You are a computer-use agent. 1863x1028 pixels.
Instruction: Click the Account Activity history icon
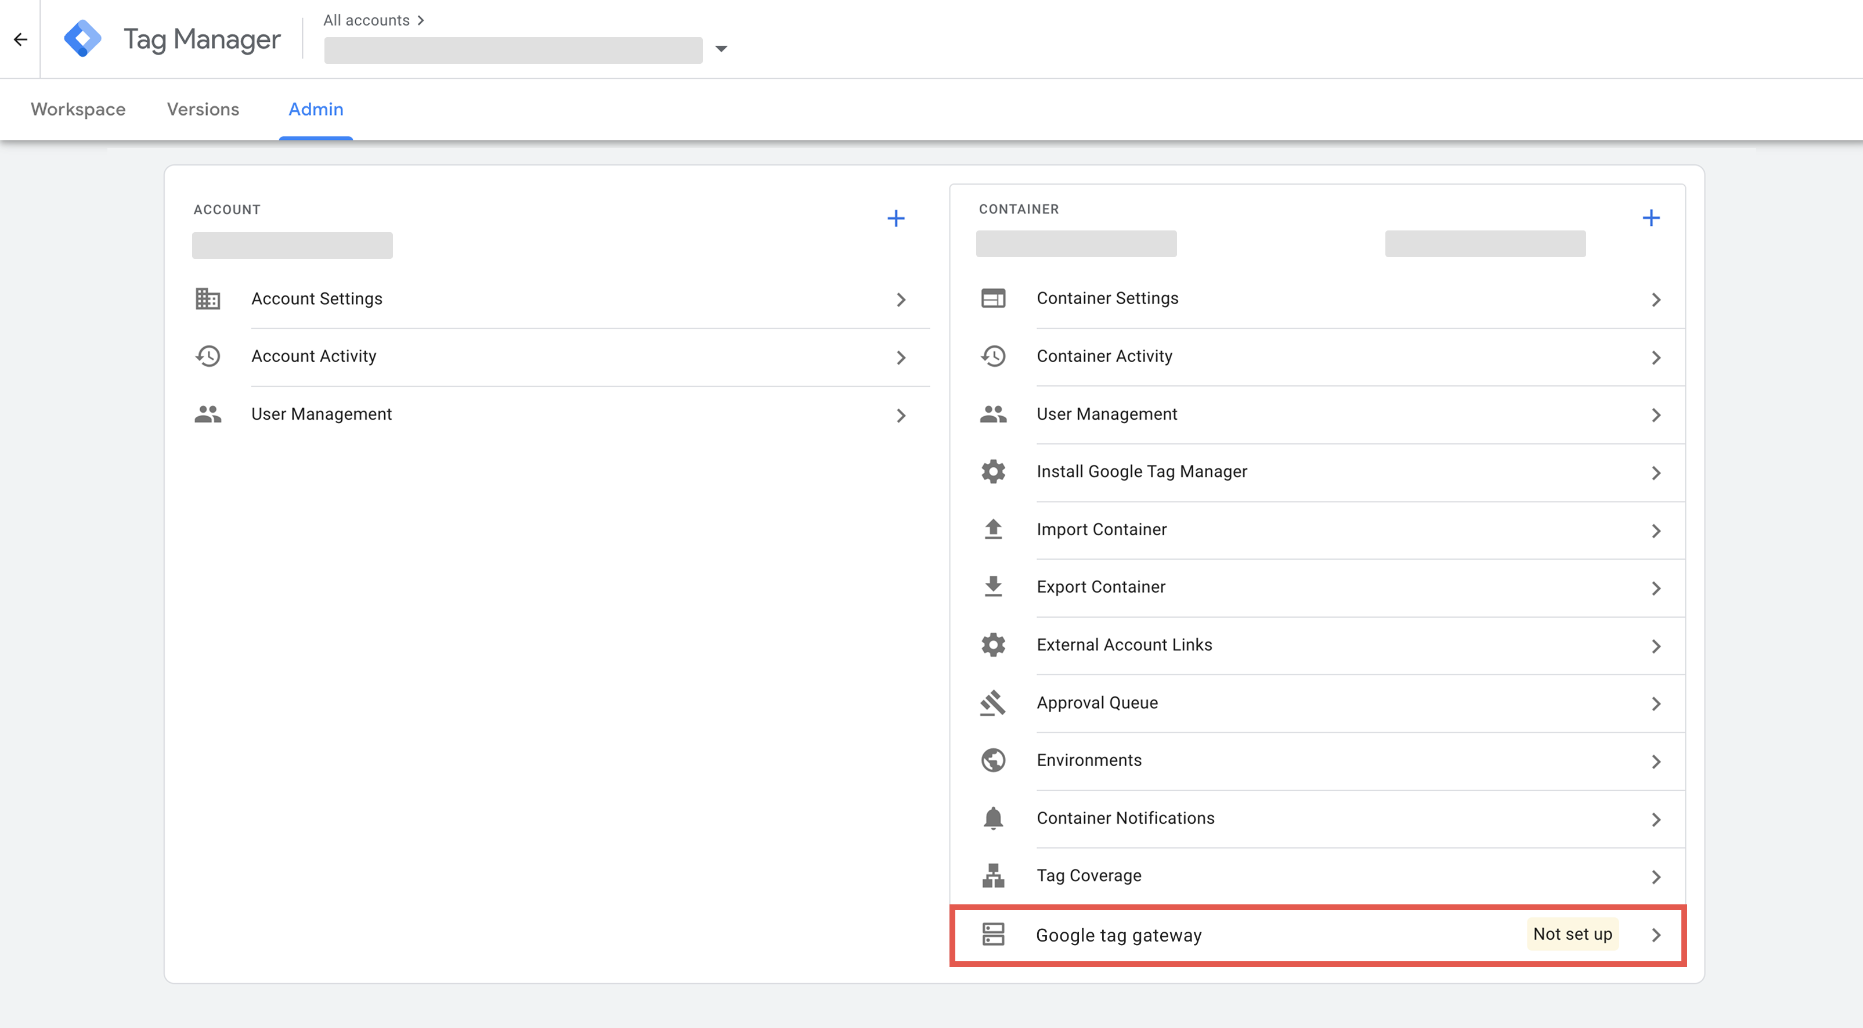tap(208, 356)
